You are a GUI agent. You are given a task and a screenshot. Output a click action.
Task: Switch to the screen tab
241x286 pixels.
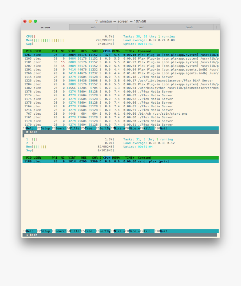(45, 27)
